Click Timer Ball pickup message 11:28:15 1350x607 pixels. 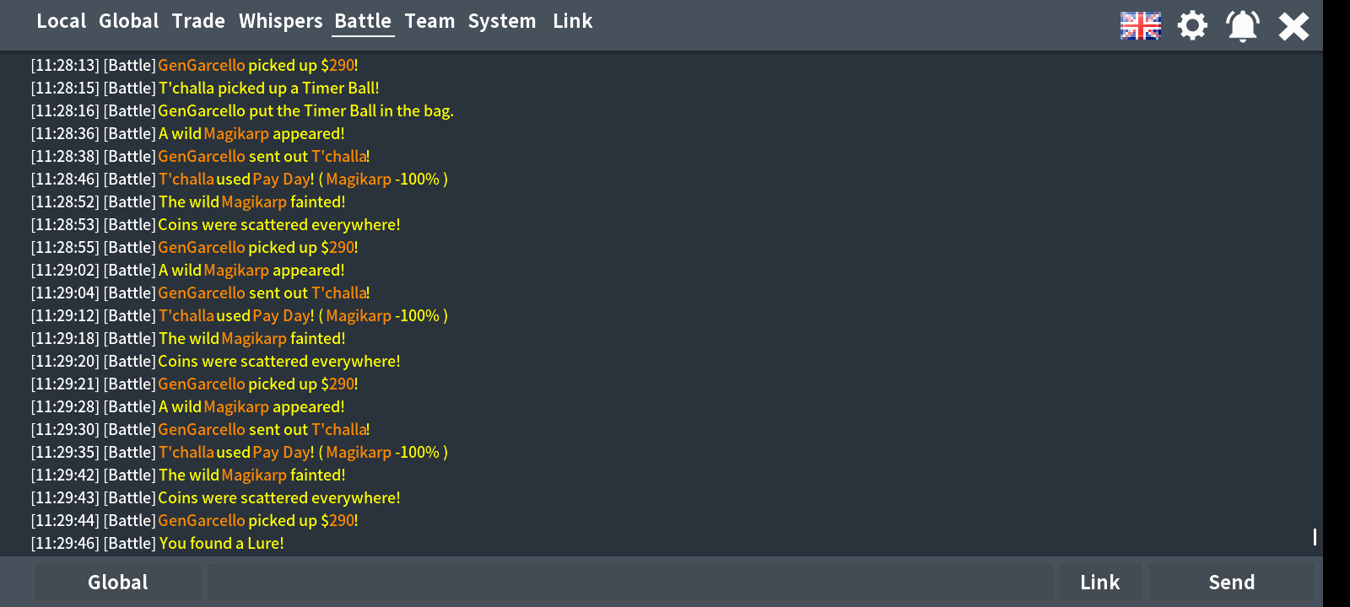(269, 88)
